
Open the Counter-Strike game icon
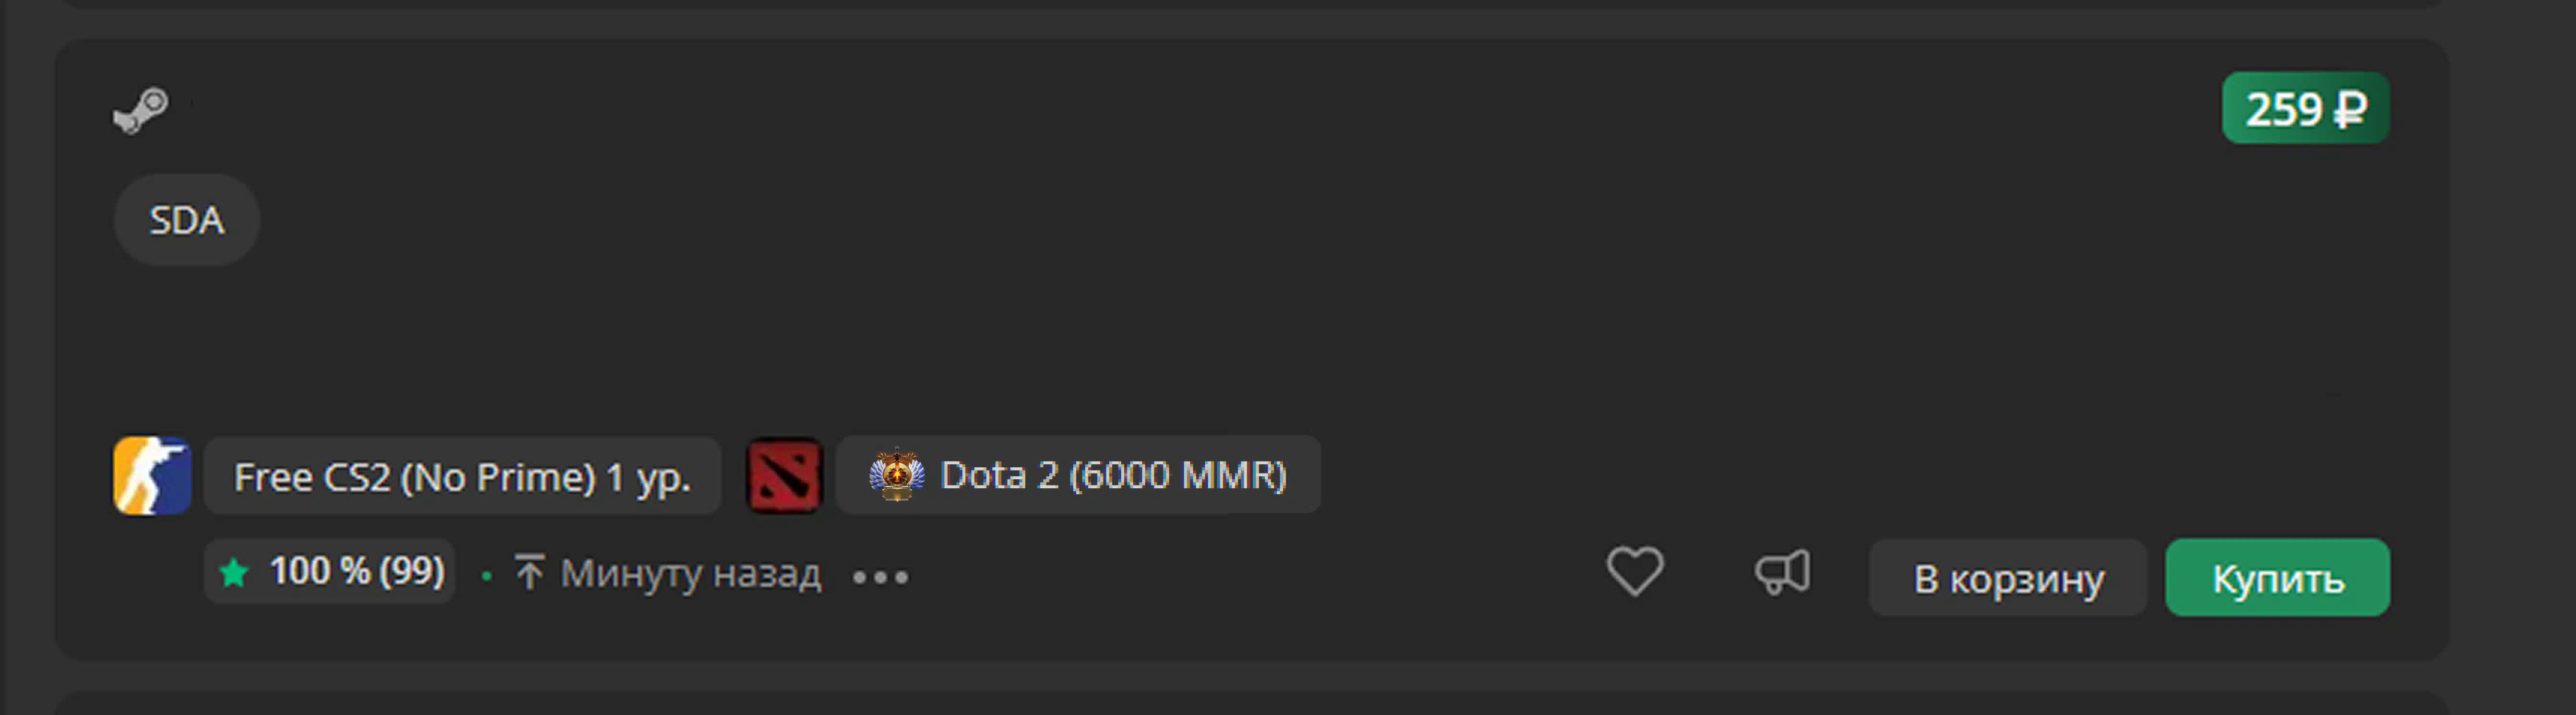152,475
